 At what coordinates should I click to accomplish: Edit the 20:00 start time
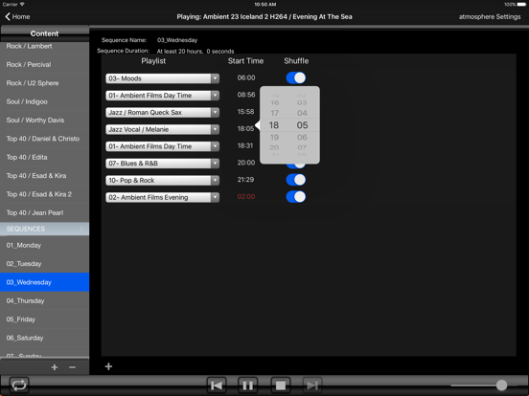(x=246, y=163)
